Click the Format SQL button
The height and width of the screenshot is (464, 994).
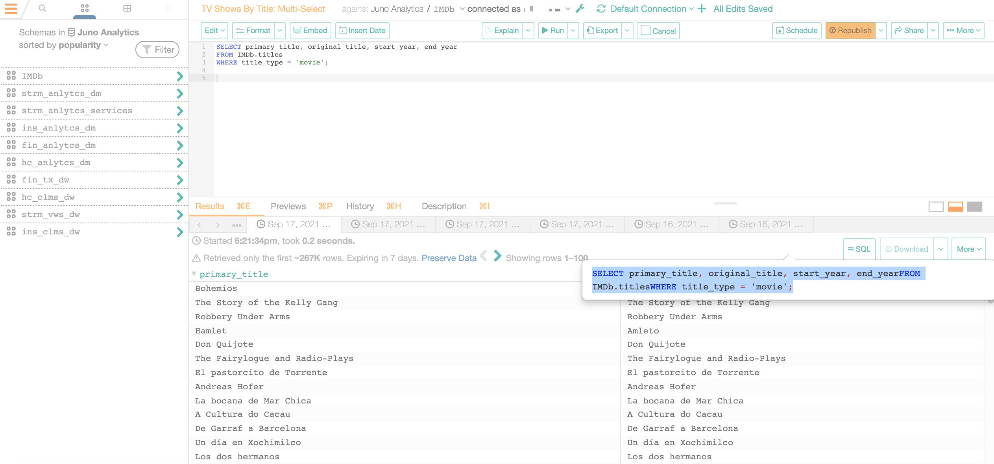point(254,30)
